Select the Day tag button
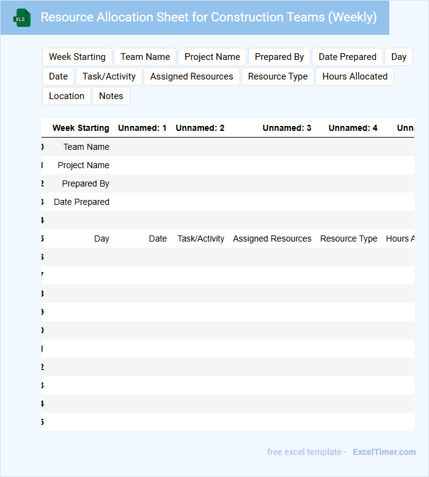This screenshot has height=477, width=429. tap(398, 57)
